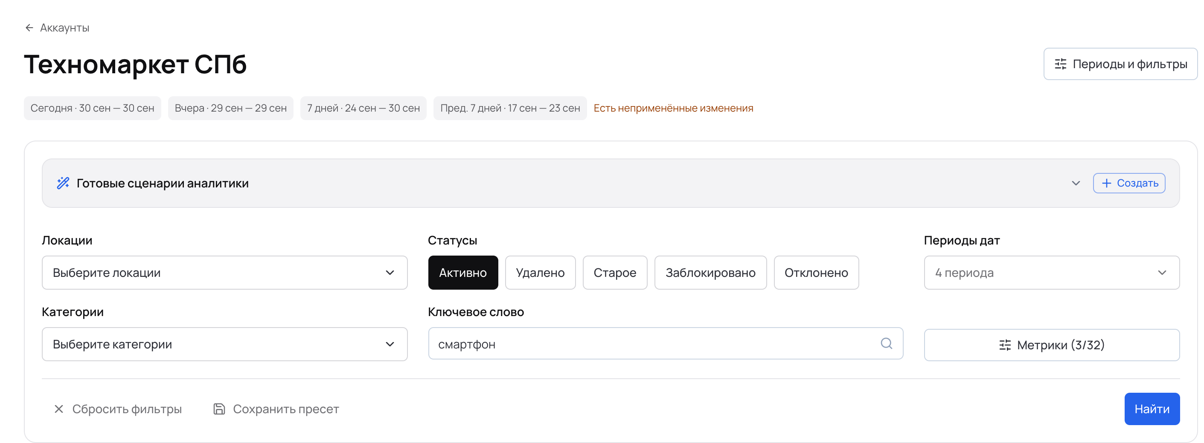Select the Вчера 29 сен period chip
This screenshot has height=443, width=1204.
[230, 108]
